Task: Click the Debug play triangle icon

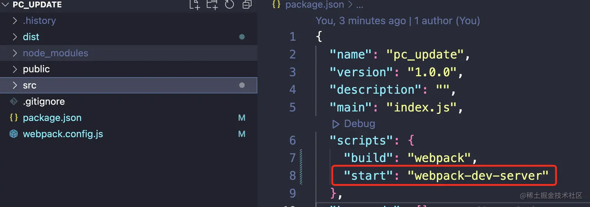Action: coord(335,124)
